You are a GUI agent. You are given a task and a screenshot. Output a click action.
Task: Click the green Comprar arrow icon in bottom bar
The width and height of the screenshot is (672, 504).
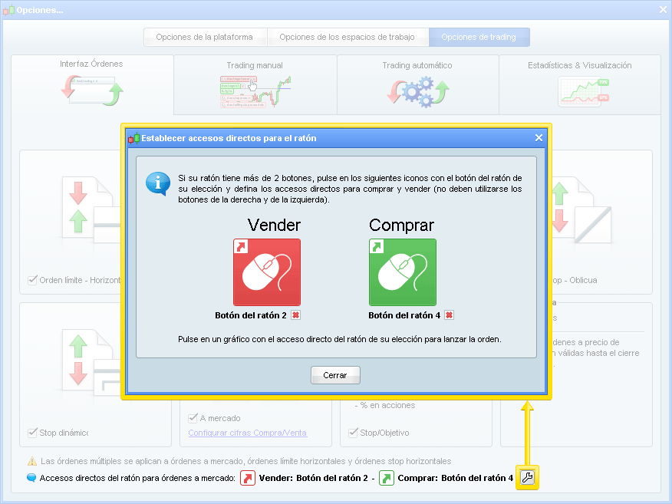click(386, 478)
